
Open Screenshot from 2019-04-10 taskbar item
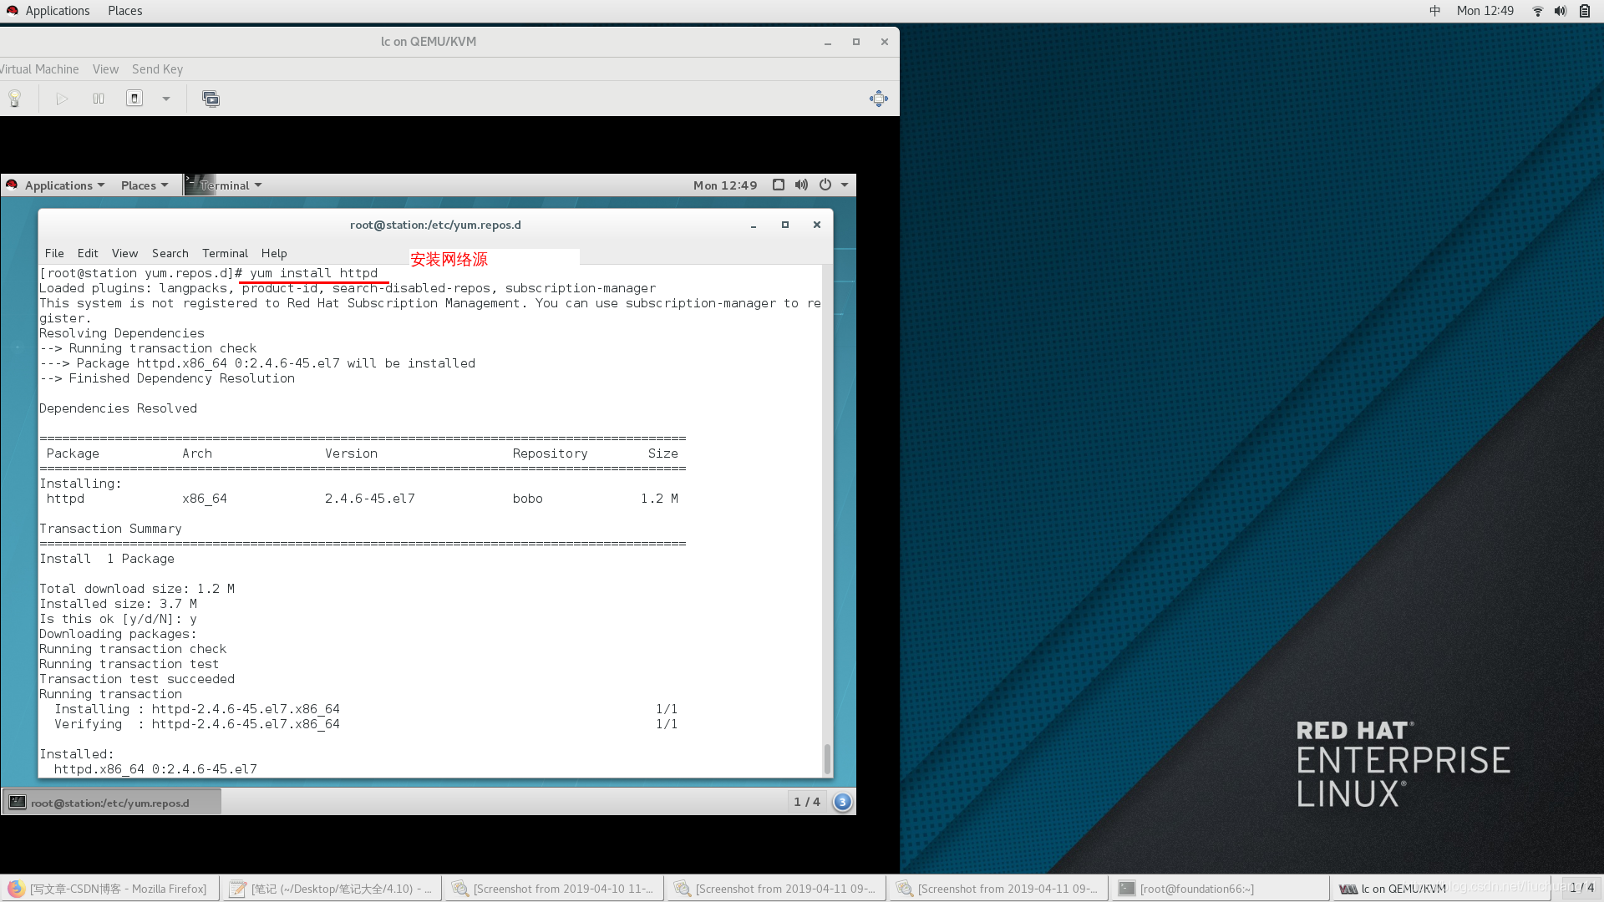[554, 889]
